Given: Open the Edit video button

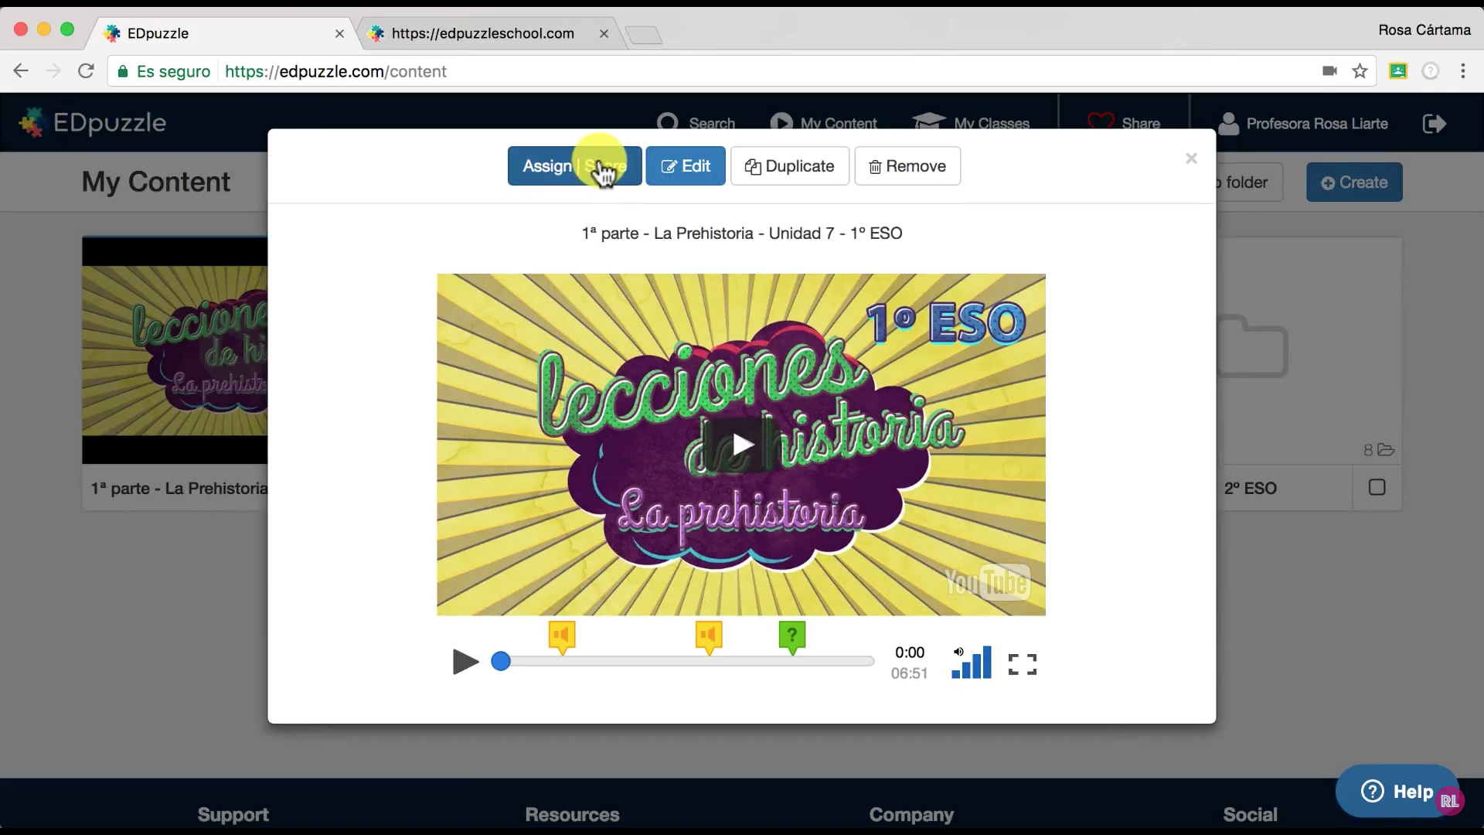Looking at the screenshot, I should (x=686, y=166).
